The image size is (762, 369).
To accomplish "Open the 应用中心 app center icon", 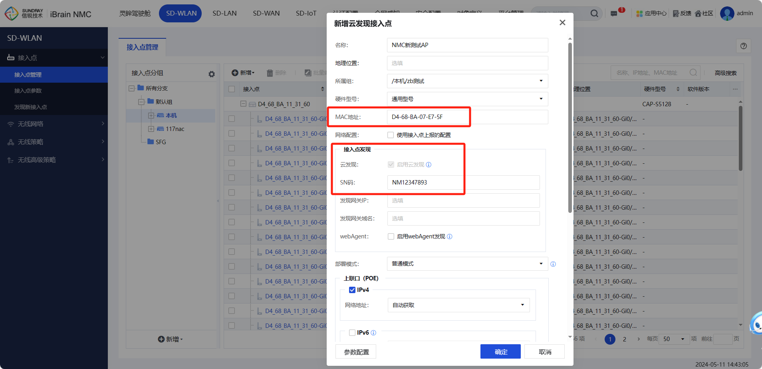I will click(x=651, y=14).
